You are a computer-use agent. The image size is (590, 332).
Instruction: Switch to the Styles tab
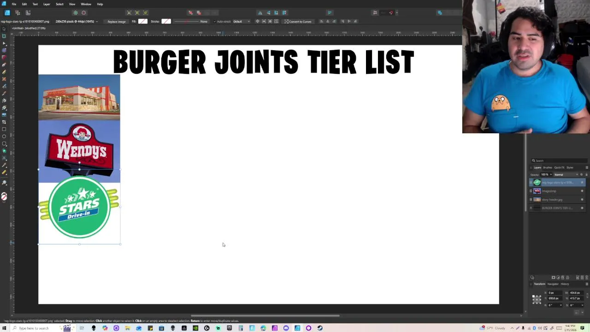tap(570, 167)
